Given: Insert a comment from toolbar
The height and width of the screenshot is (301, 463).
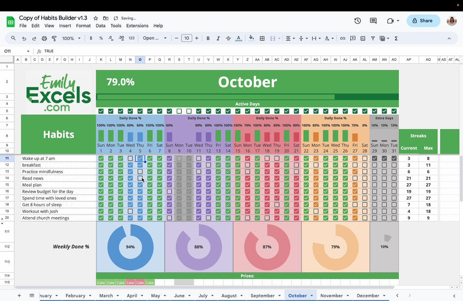Looking at the screenshot, I should [x=352, y=38].
